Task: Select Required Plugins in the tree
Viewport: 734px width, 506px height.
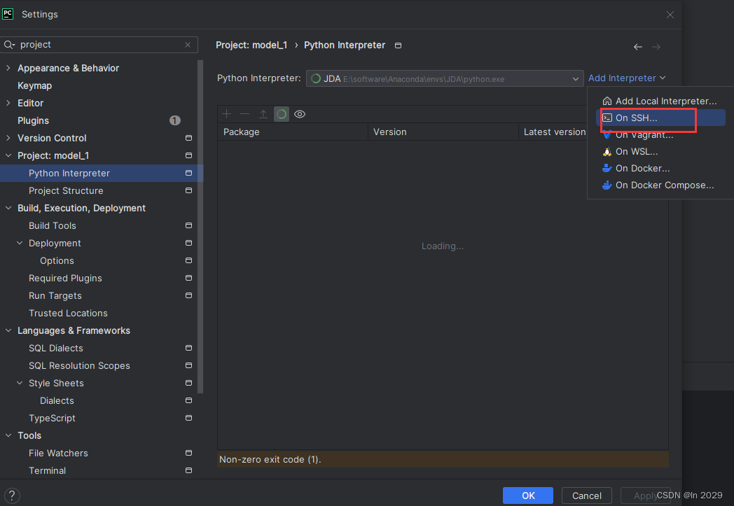Action: pos(65,279)
